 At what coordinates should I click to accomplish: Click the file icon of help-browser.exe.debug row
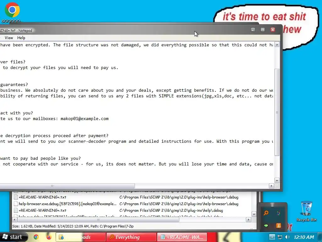coord(16,204)
